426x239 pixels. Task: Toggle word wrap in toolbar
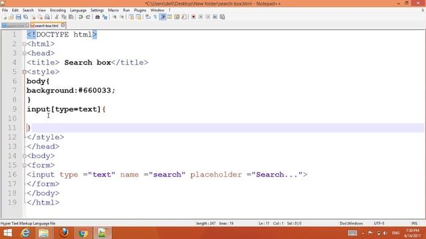[148, 17]
